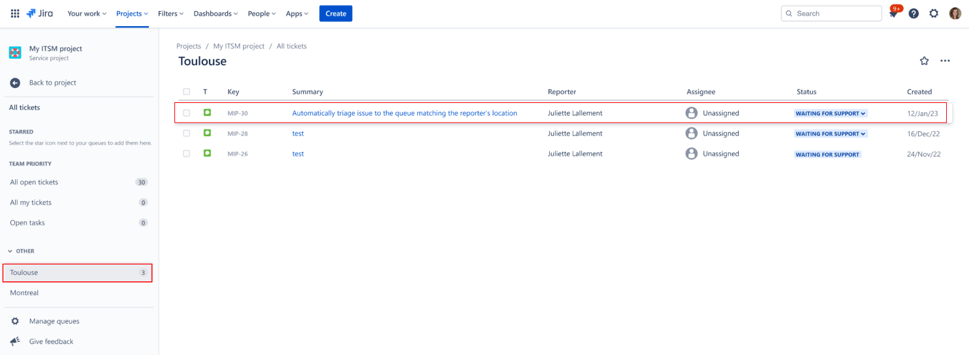969x355 pixels.
Task: Star the Toulouse queue
Action: tap(924, 61)
